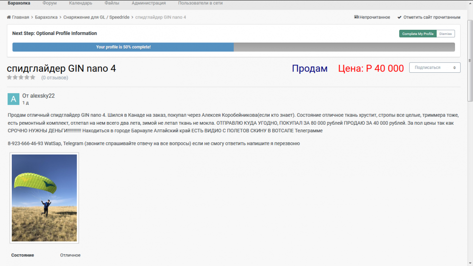Click the home icon in breadcrumbs

9,17
